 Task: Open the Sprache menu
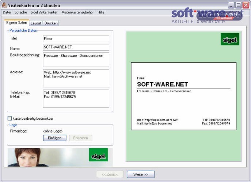pos(21,12)
